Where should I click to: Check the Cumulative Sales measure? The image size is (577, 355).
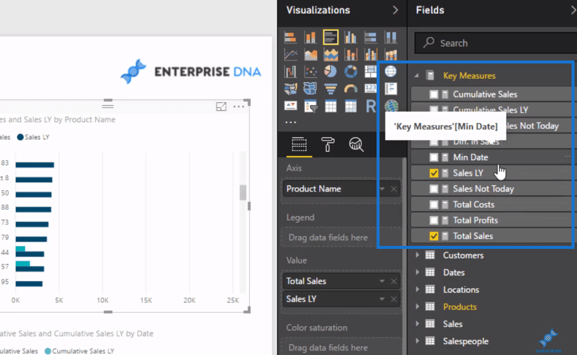coord(434,94)
